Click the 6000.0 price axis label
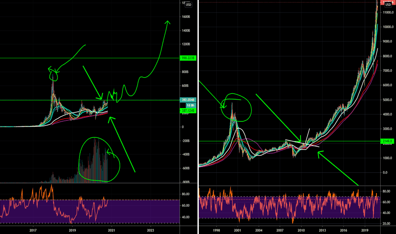This screenshot has width=396, height=234. pos(388,85)
